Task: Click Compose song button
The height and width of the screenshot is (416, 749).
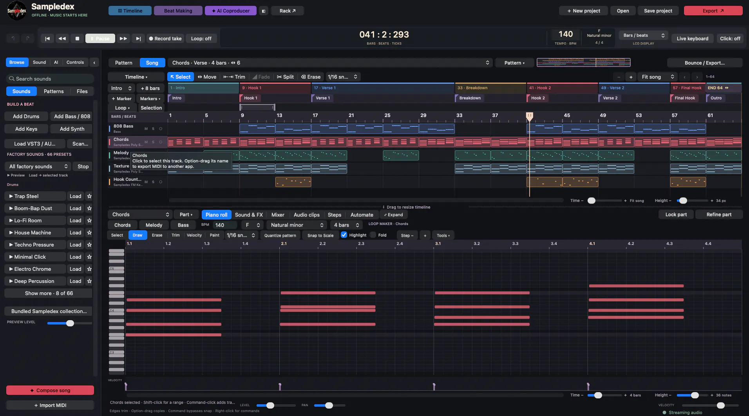Action: click(x=50, y=390)
